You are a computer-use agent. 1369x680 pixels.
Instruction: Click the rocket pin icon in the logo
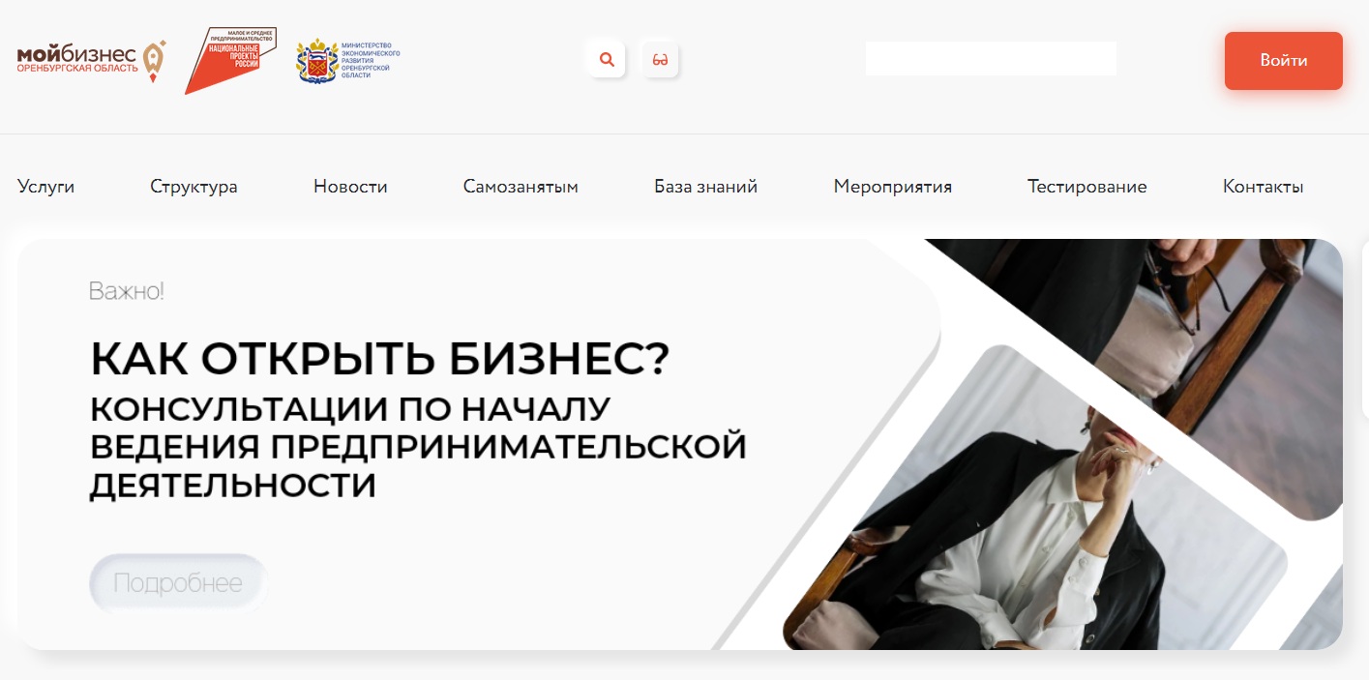tap(154, 61)
